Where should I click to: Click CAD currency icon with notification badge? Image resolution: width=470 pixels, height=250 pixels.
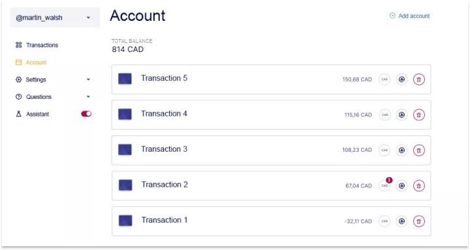[384, 186]
